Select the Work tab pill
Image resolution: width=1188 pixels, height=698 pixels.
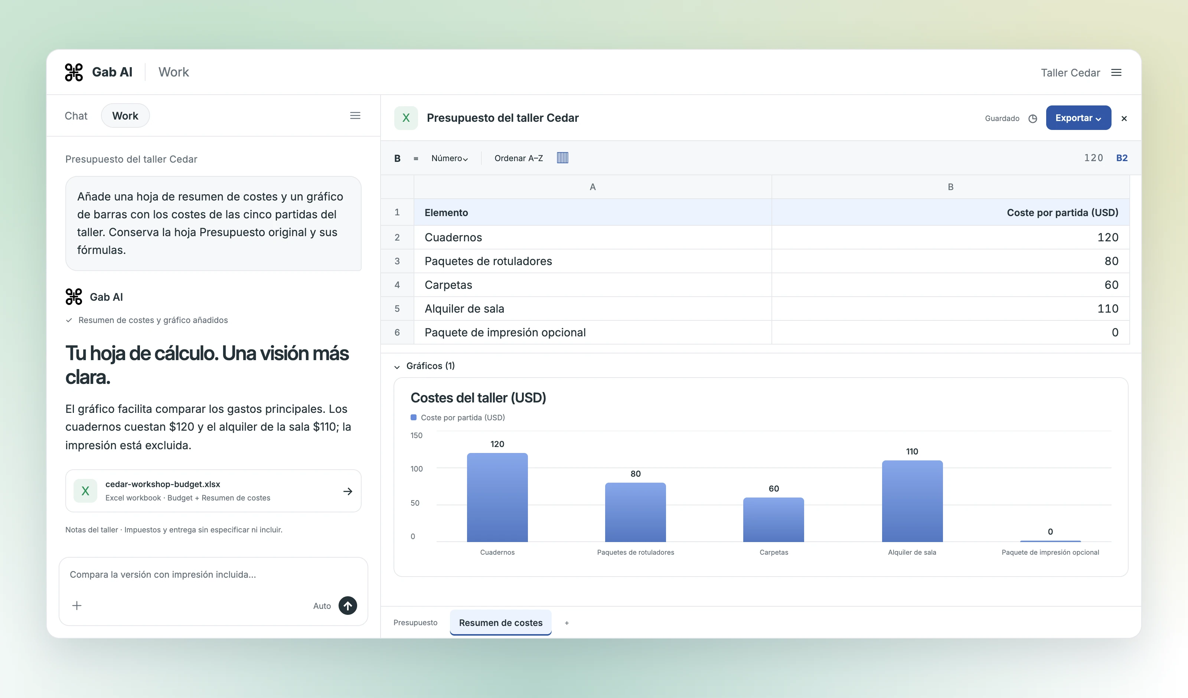click(125, 116)
